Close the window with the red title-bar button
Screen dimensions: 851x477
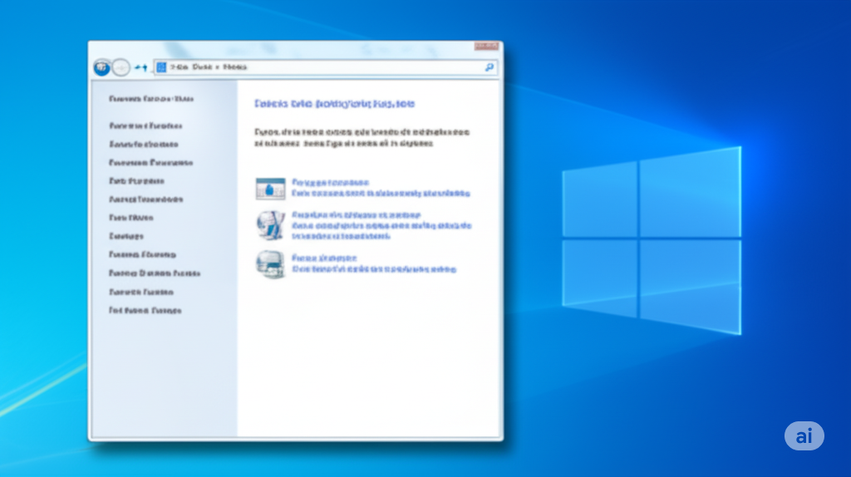click(x=486, y=47)
